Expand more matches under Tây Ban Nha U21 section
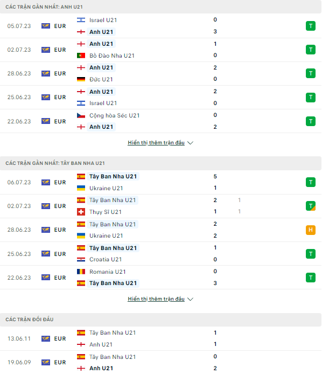Screen dimensions: 322x374 click(156, 299)
